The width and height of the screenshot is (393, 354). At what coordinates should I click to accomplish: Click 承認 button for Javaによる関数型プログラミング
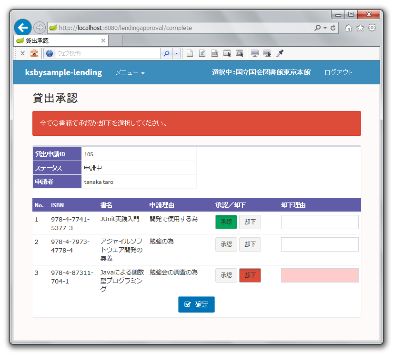[226, 275]
